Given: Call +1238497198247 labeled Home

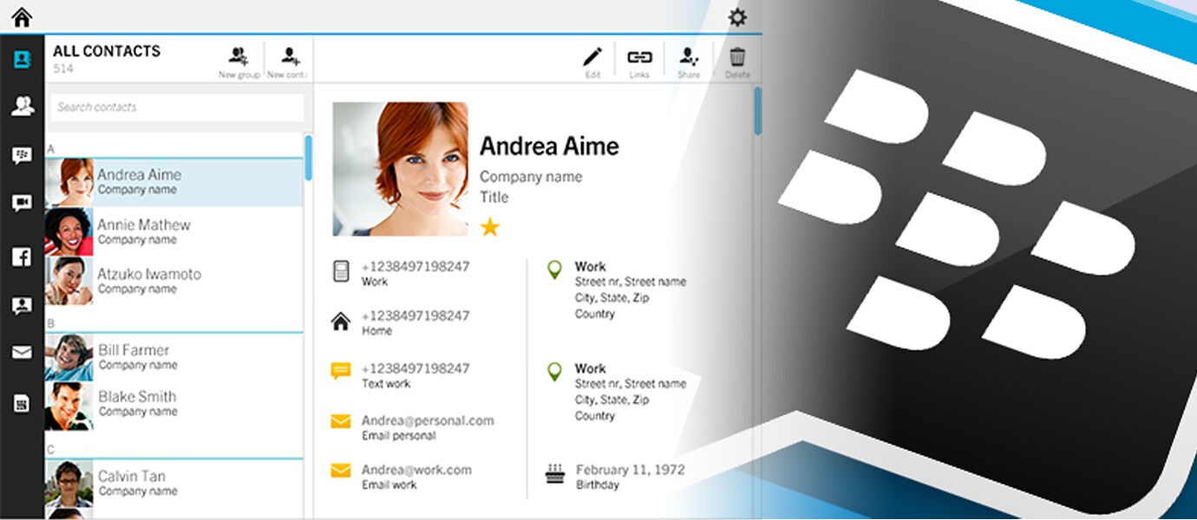Looking at the screenshot, I should click(x=415, y=315).
